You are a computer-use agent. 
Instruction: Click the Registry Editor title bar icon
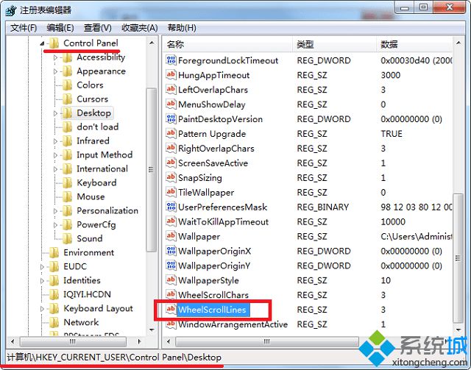point(11,10)
